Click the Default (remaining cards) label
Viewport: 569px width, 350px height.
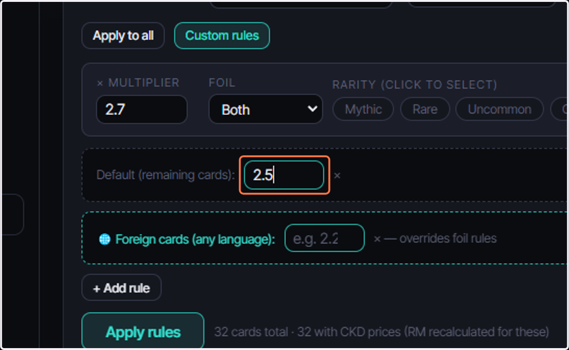coord(165,175)
